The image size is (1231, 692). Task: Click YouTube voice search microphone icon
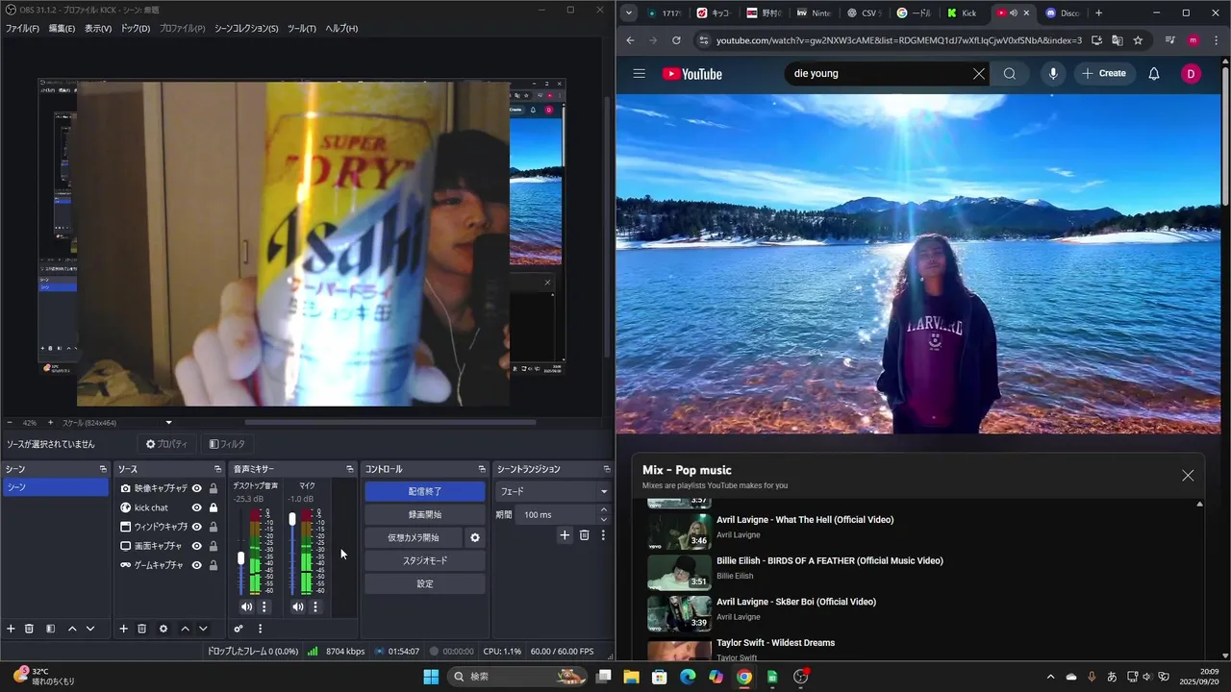tap(1053, 73)
